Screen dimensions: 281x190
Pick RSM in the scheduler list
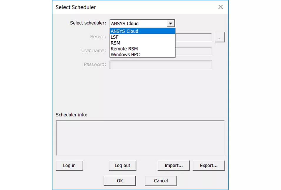click(142, 43)
